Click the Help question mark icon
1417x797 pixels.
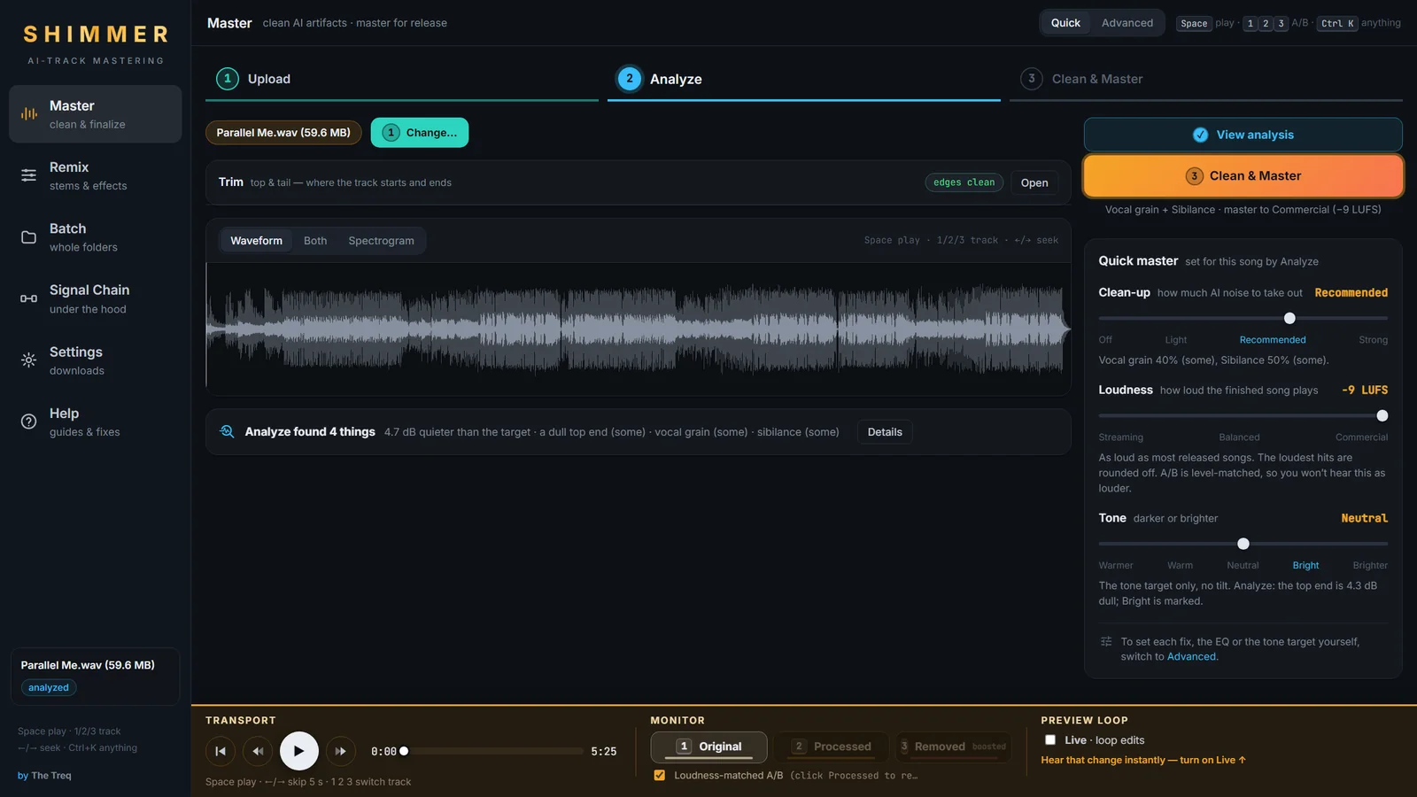coord(29,422)
